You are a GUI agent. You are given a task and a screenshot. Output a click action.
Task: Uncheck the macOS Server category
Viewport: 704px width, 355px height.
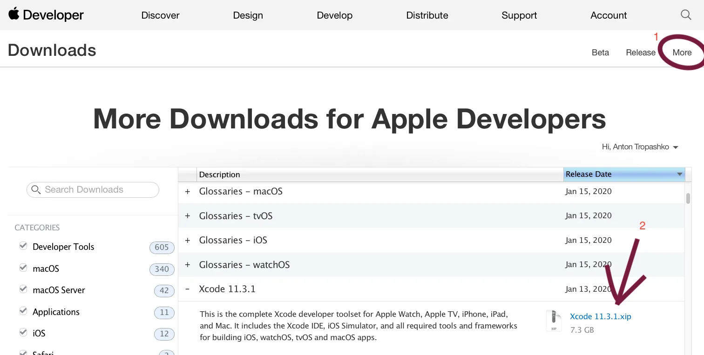click(x=23, y=289)
